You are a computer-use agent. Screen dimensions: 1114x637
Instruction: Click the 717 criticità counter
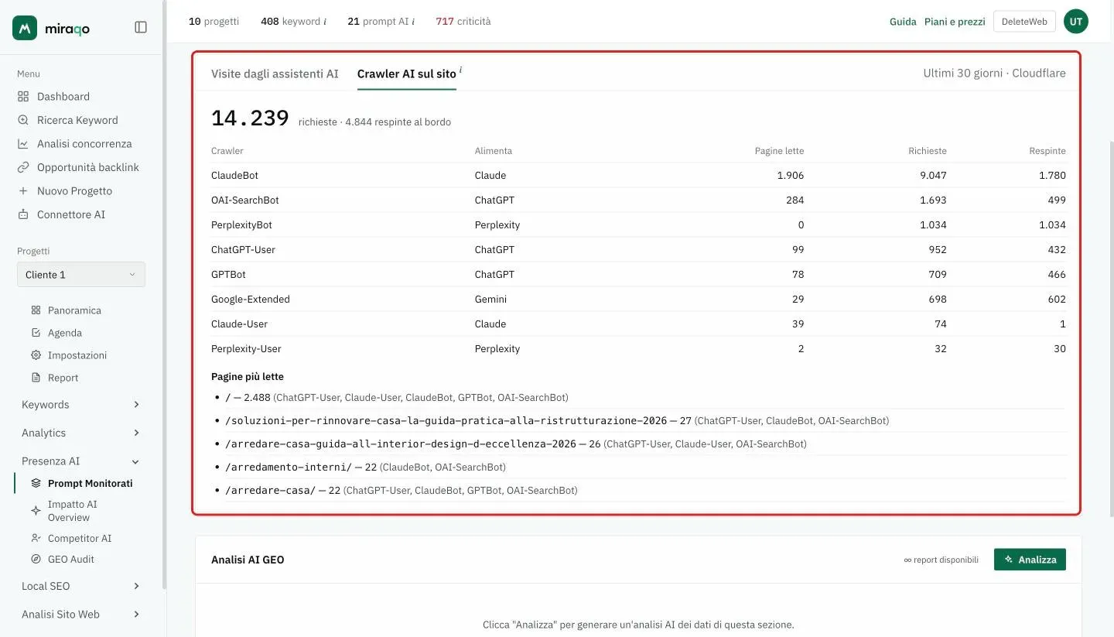tap(463, 21)
